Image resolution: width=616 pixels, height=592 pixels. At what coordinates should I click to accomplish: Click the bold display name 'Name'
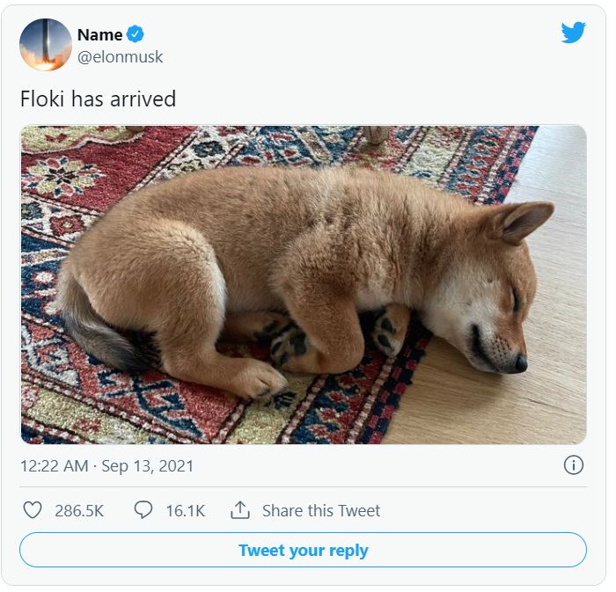[x=99, y=35]
